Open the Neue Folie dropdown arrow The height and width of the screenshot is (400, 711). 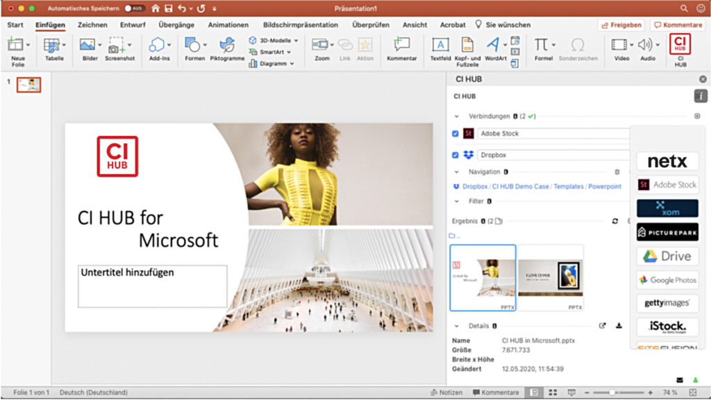[x=28, y=45]
